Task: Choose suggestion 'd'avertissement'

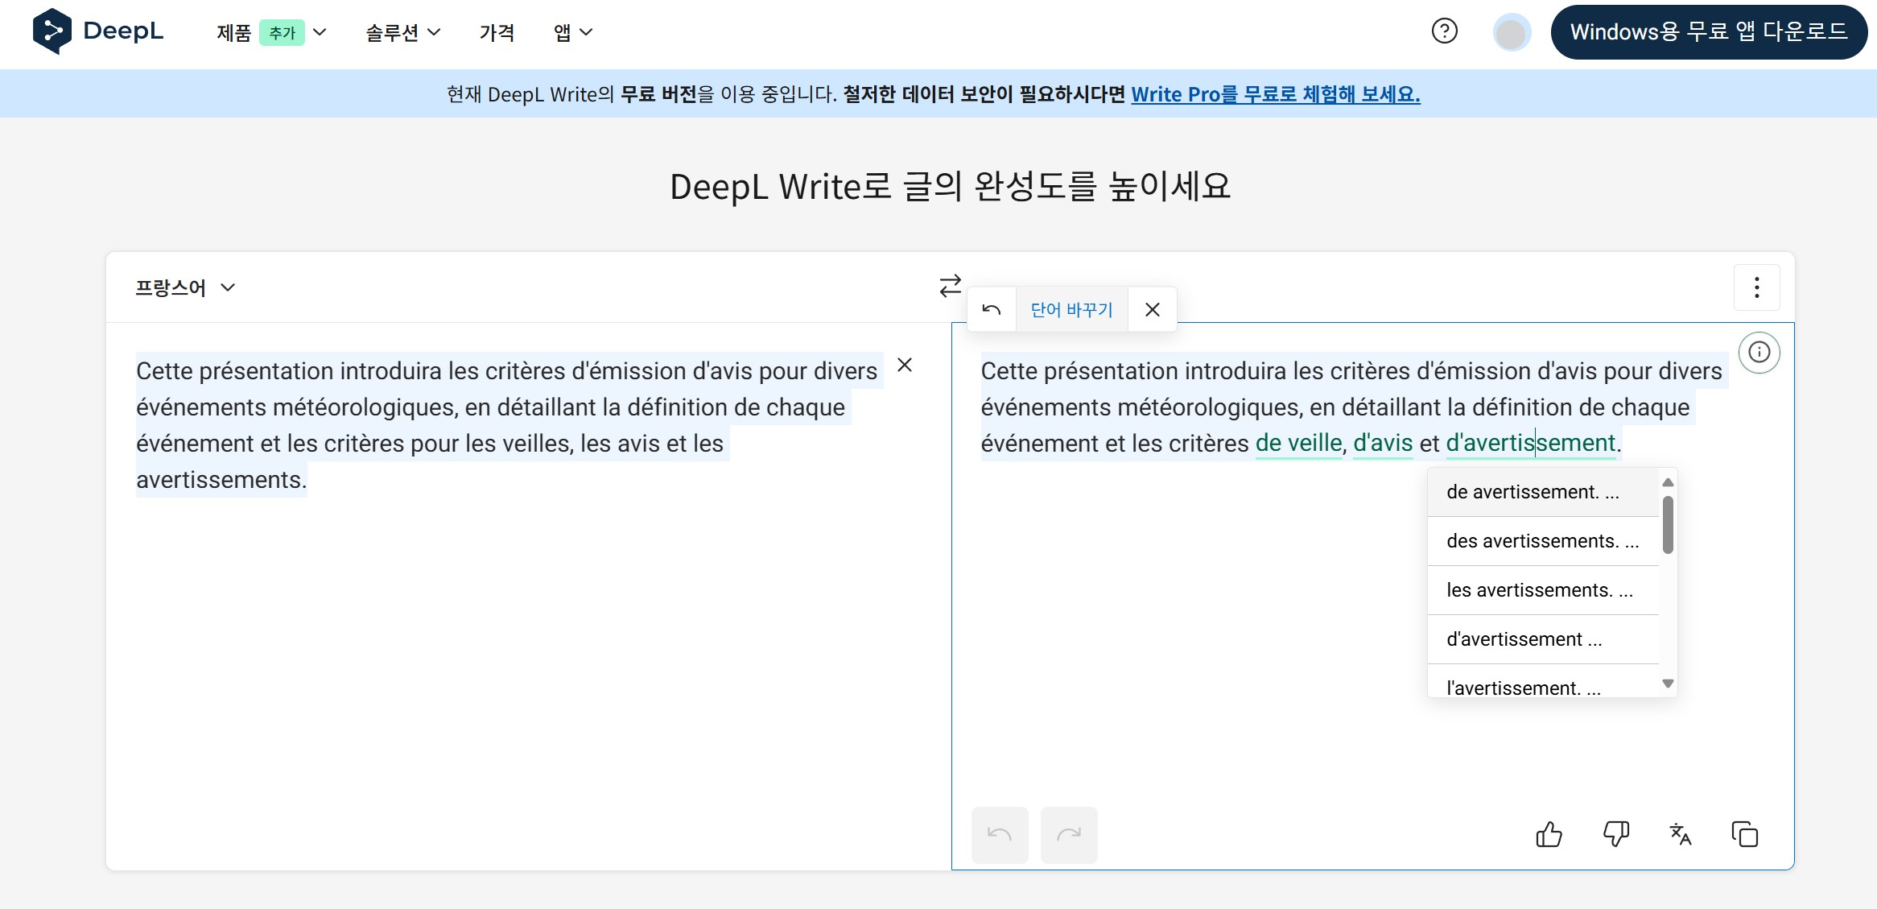Action: pos(1543,639)
